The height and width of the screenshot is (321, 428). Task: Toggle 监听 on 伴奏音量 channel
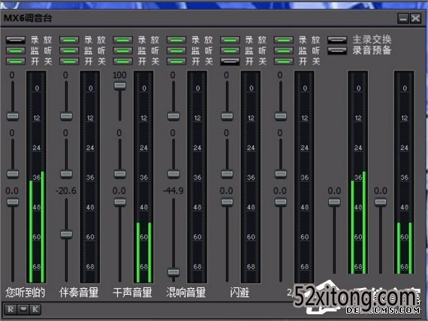pyautogui.click(x=69, y=51)
